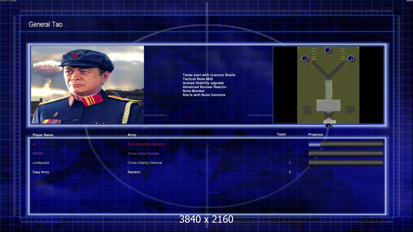Select "Tanks start with Uranium Shells" text
This screenshot has height=232, width=413.
(209, 75)
